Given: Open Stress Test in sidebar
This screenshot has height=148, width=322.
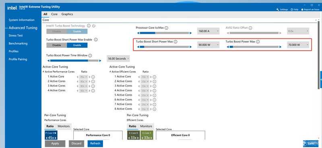Looking at the screenshot, I should tap(16, 35).
